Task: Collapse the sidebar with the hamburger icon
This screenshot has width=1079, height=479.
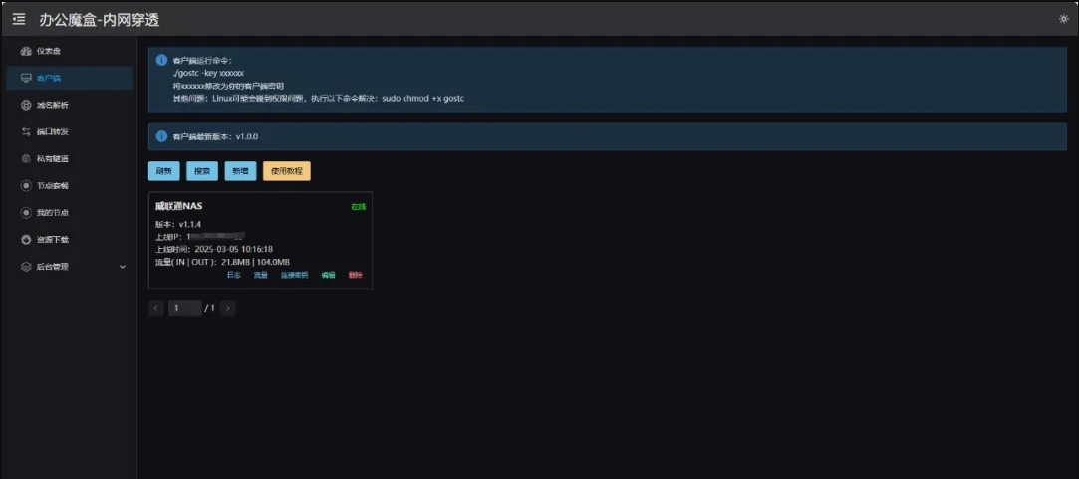Action: click(x=19, y=19)
